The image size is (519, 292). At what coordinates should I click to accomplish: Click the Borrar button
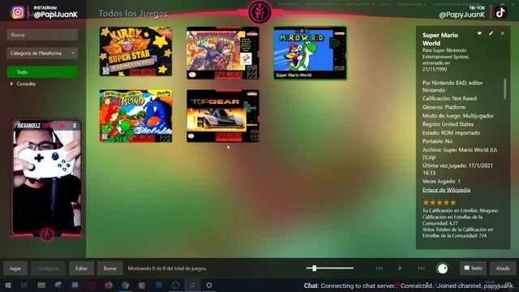(110, 268)
